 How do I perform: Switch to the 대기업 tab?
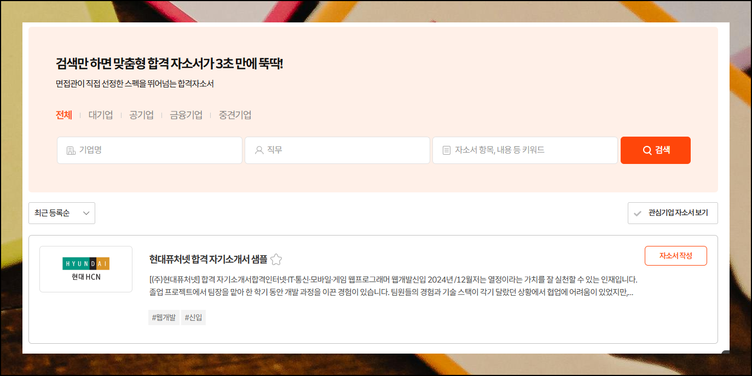pyautogui.click(x=101, y=115)
